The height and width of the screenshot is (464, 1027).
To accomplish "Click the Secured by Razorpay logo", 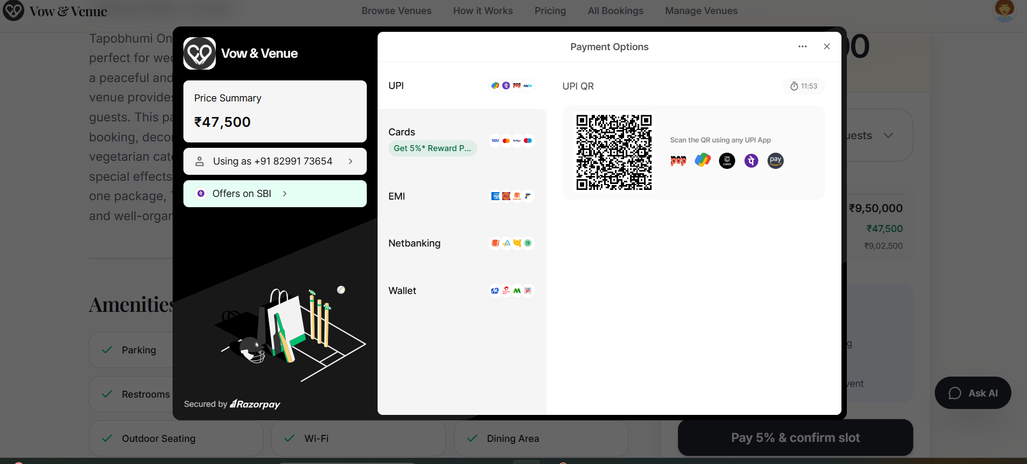I will pos(255,404).
